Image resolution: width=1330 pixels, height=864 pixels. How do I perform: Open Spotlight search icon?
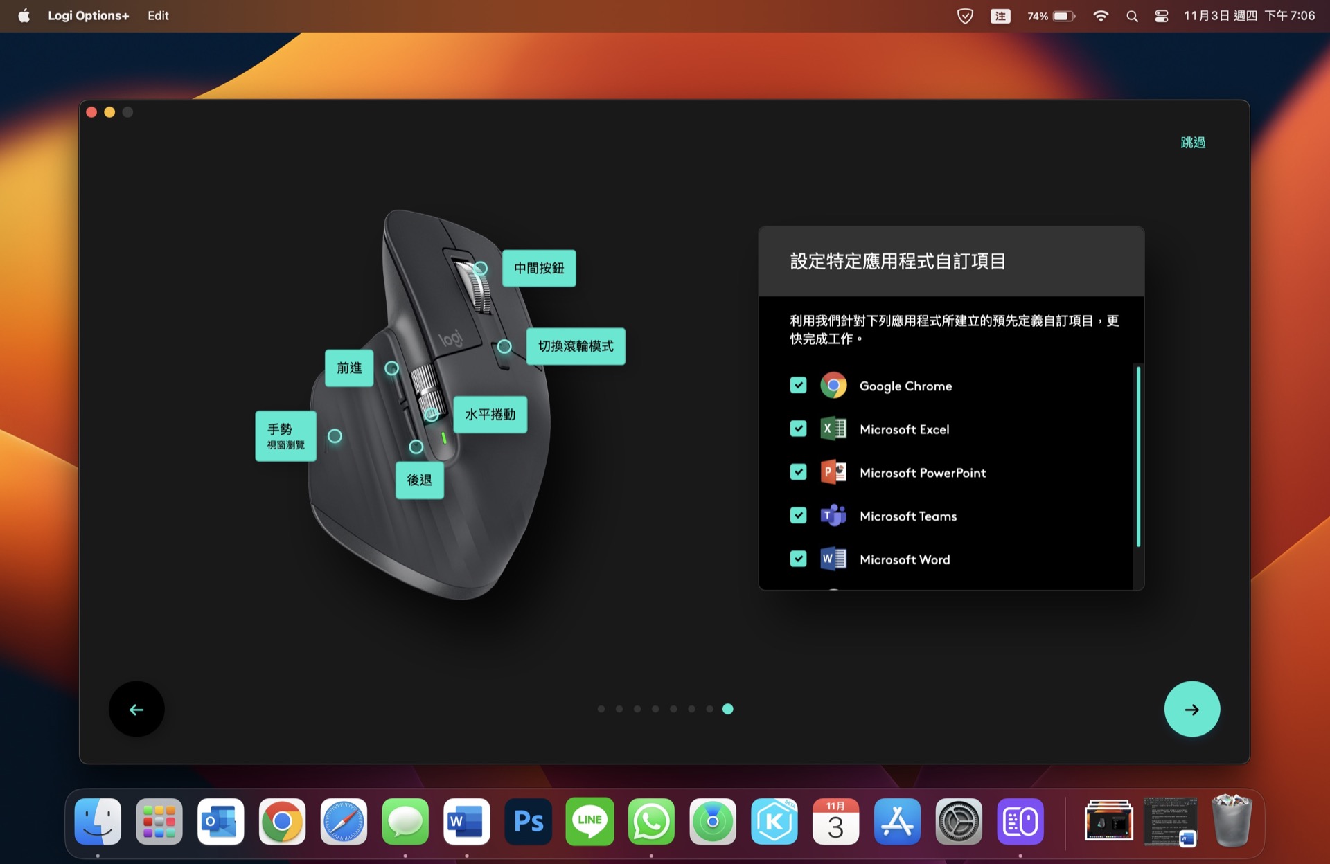click(x=1132, y=16)
